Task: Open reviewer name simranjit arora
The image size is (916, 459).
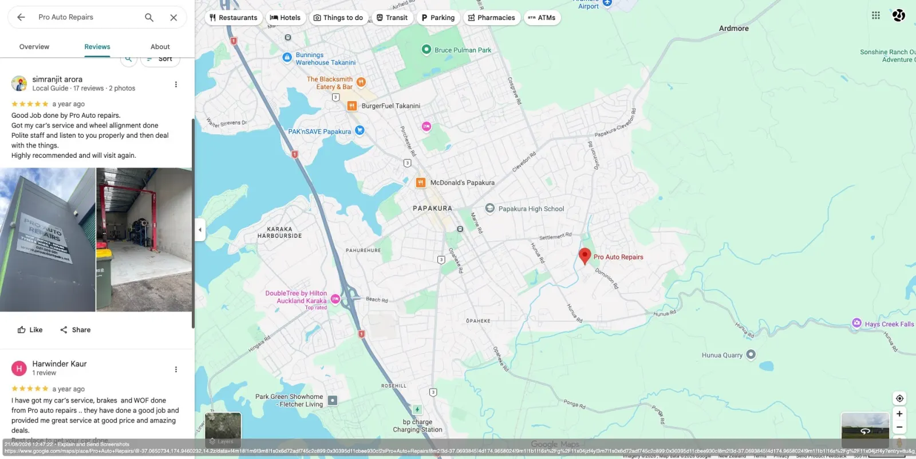Action: (57, 79)
